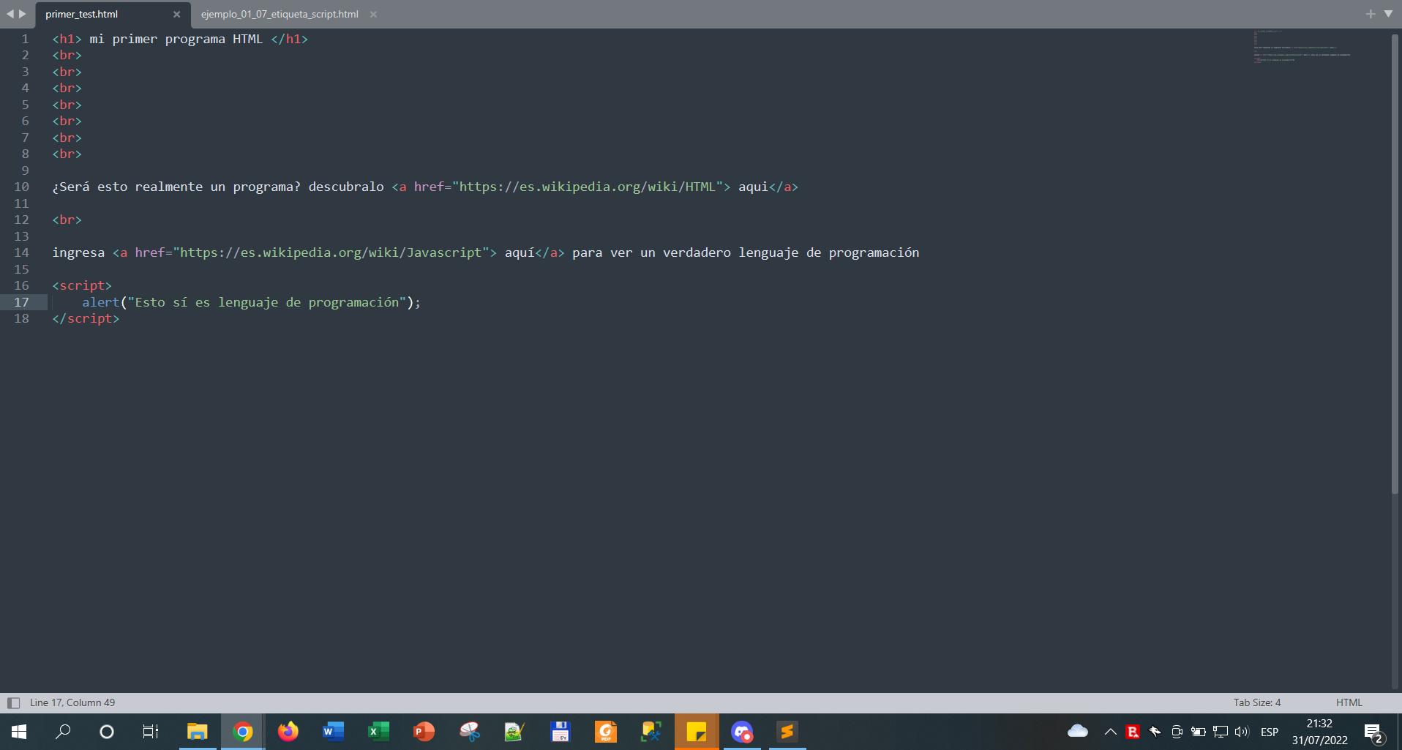Go to the next tab with the right arrow
1402x750 pixels.
pyautogui.click(x=23, y=14)
